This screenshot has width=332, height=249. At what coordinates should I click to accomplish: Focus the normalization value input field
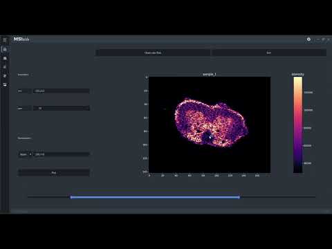62,154
